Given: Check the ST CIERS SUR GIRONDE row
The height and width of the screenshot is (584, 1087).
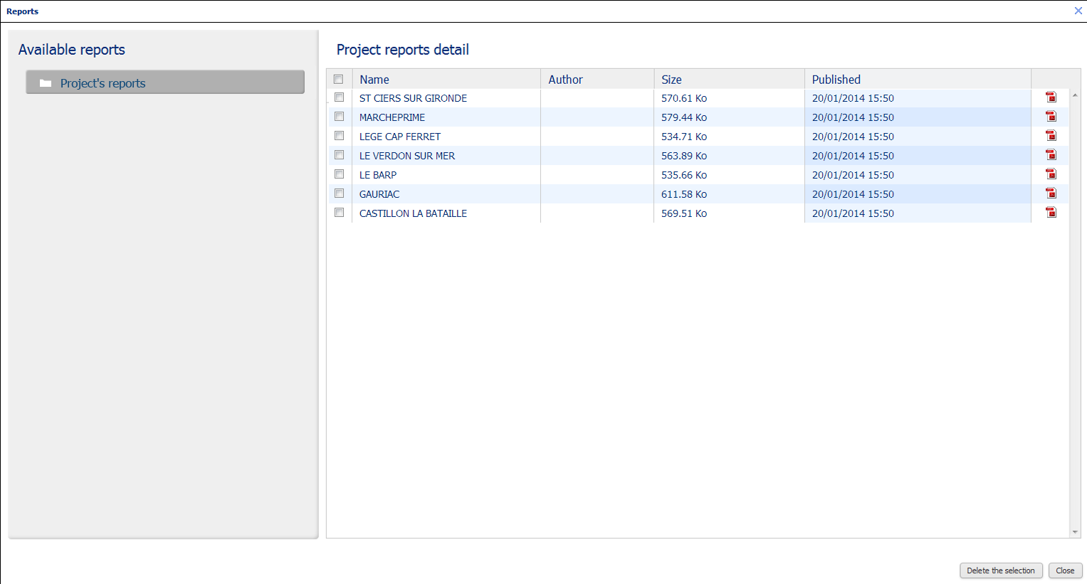Looking at the screenshot, I should click(x=340, y=97).
